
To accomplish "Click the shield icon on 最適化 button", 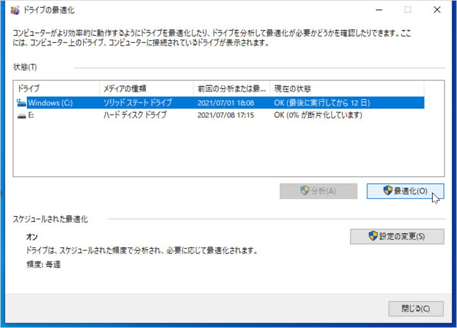I will [x=387, y=191].
